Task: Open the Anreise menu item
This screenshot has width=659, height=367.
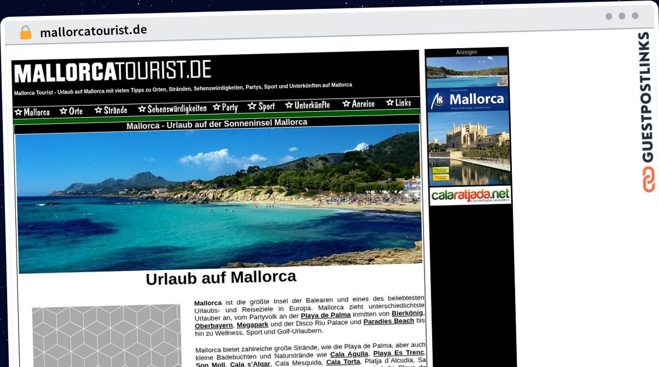Action: [x=359, y=104]
